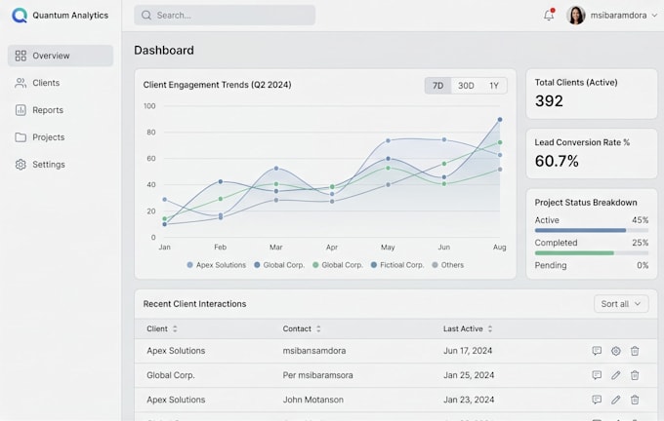Expand the msibaramdora user menu
The height and width of the screenshot is (421, 664).
pyautogui.click(x=612, y=16)
